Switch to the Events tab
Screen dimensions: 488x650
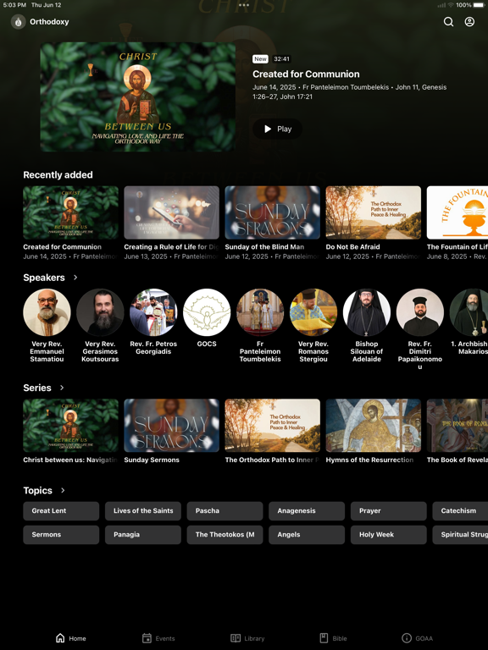click(x=158, y=638)
